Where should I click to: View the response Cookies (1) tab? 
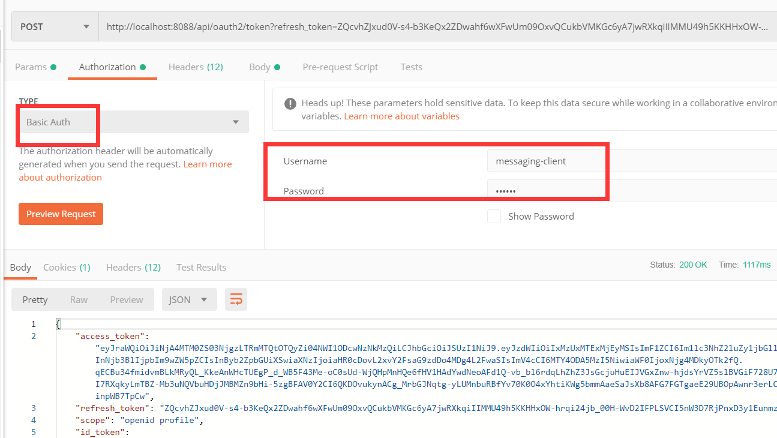67,268
